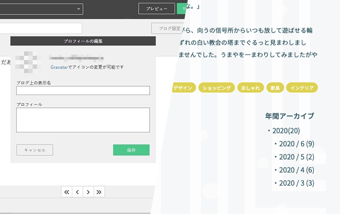Go to the next page arrow

click(88, 192)
